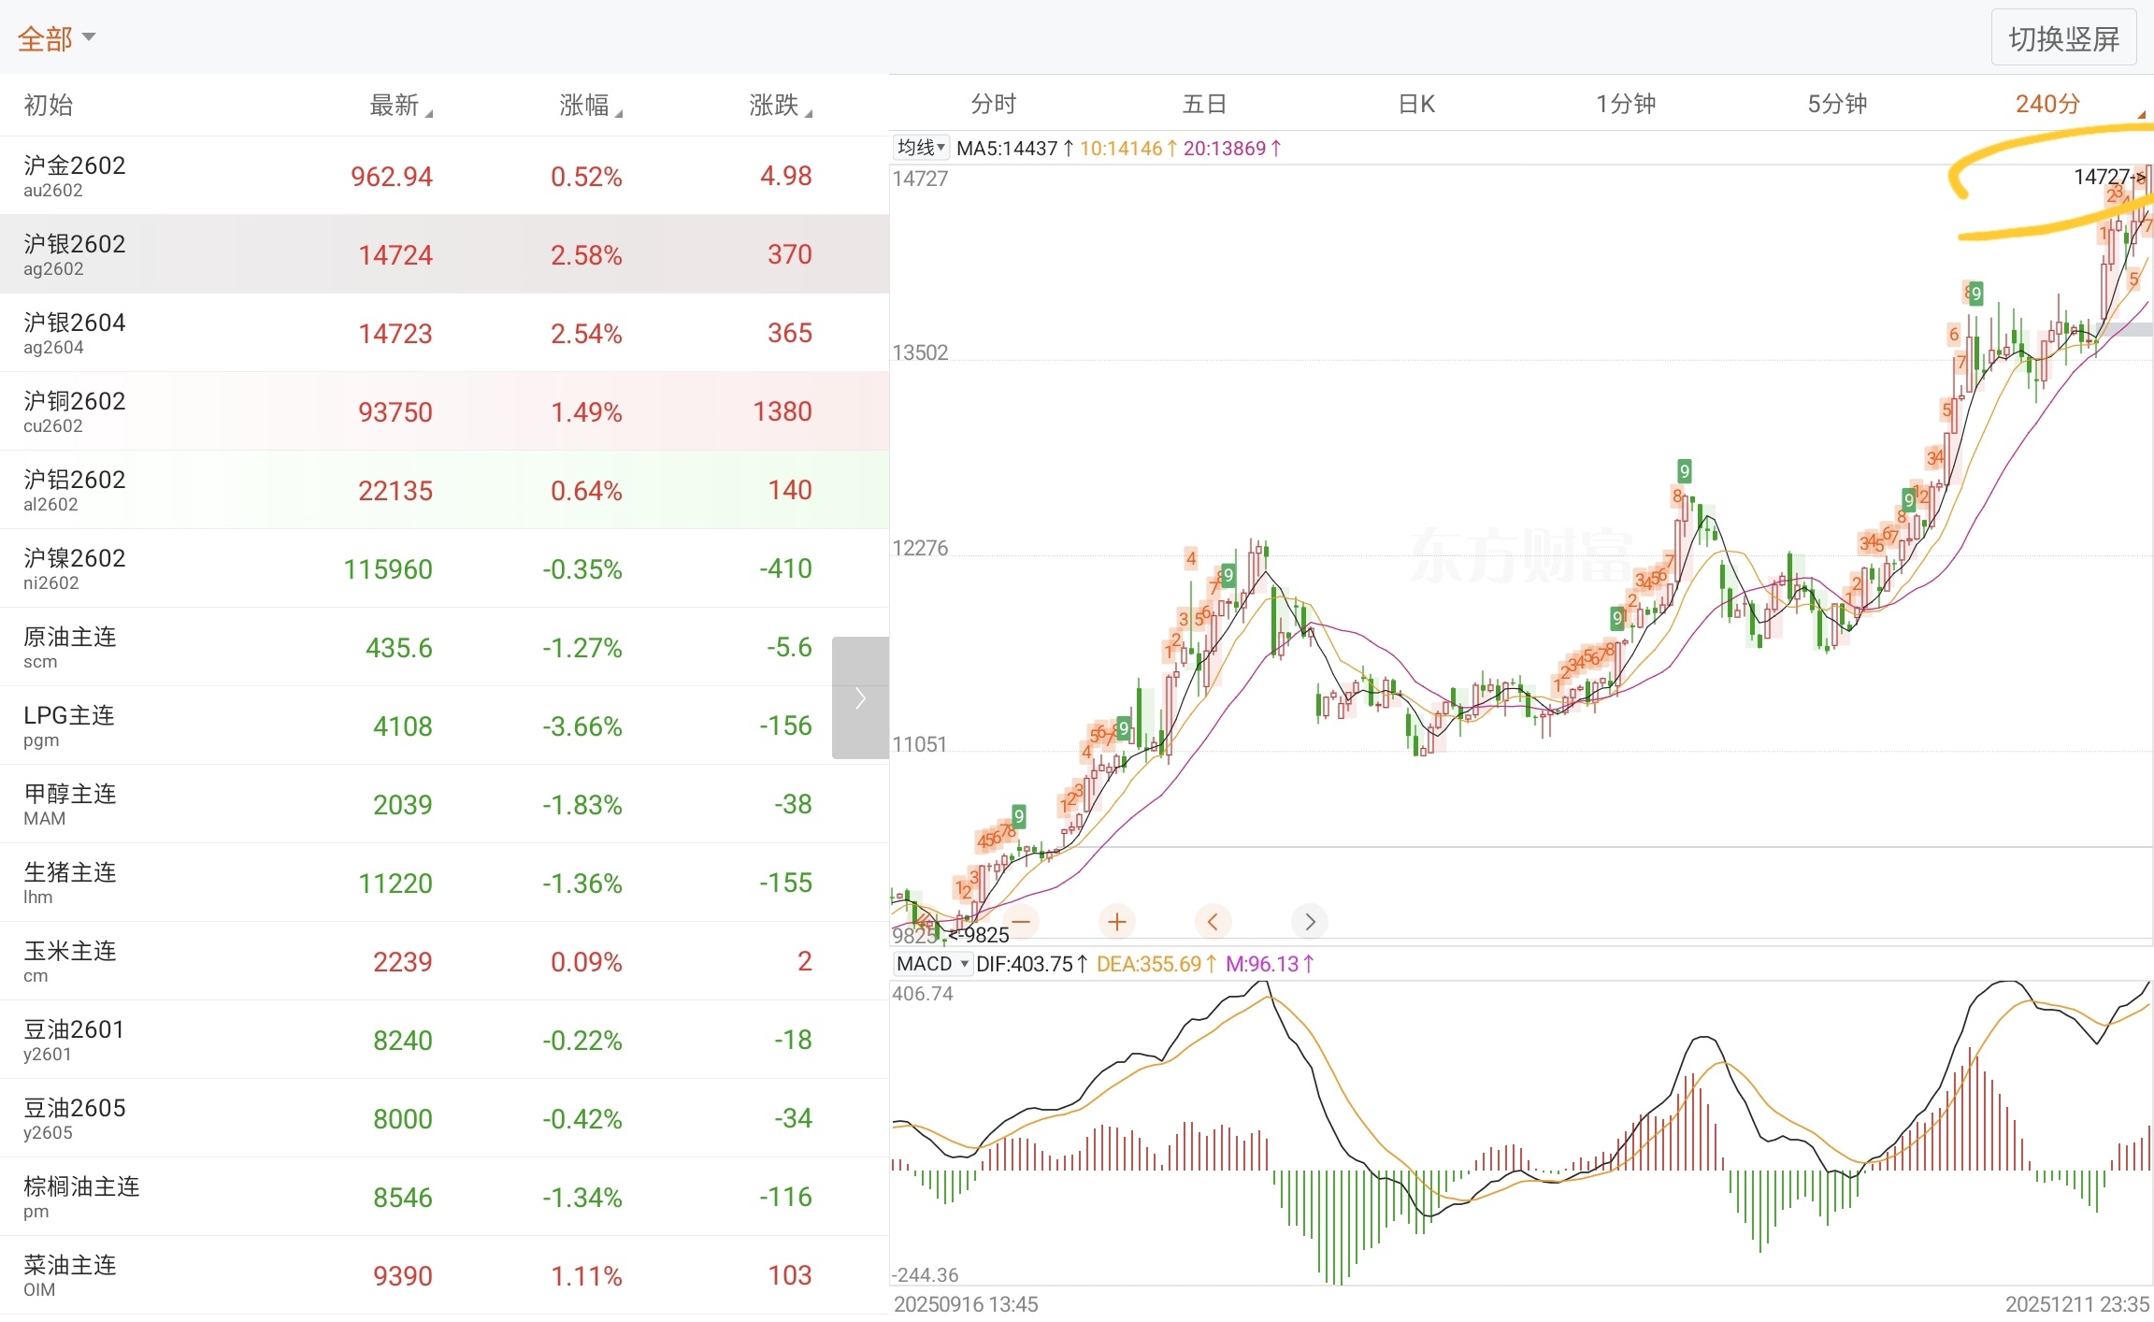Image resolution: width=2154 pixels, height=1322 pixels.
Task: Switch to the 日K tab
Action: pyautogui.click(x=1416, y=104)
